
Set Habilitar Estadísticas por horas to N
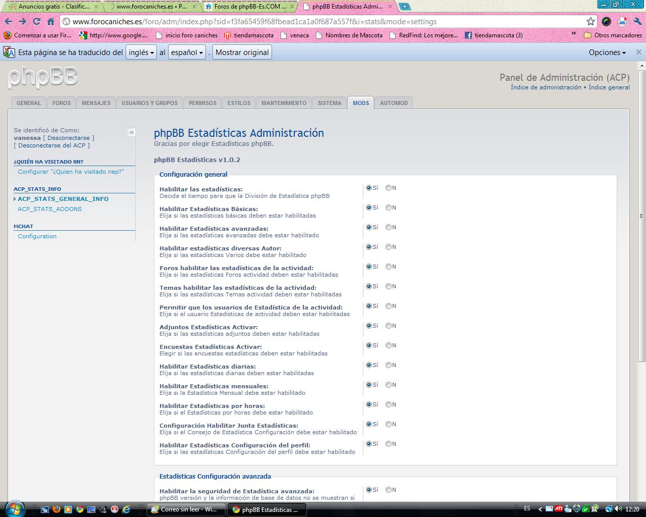point(389,404)
